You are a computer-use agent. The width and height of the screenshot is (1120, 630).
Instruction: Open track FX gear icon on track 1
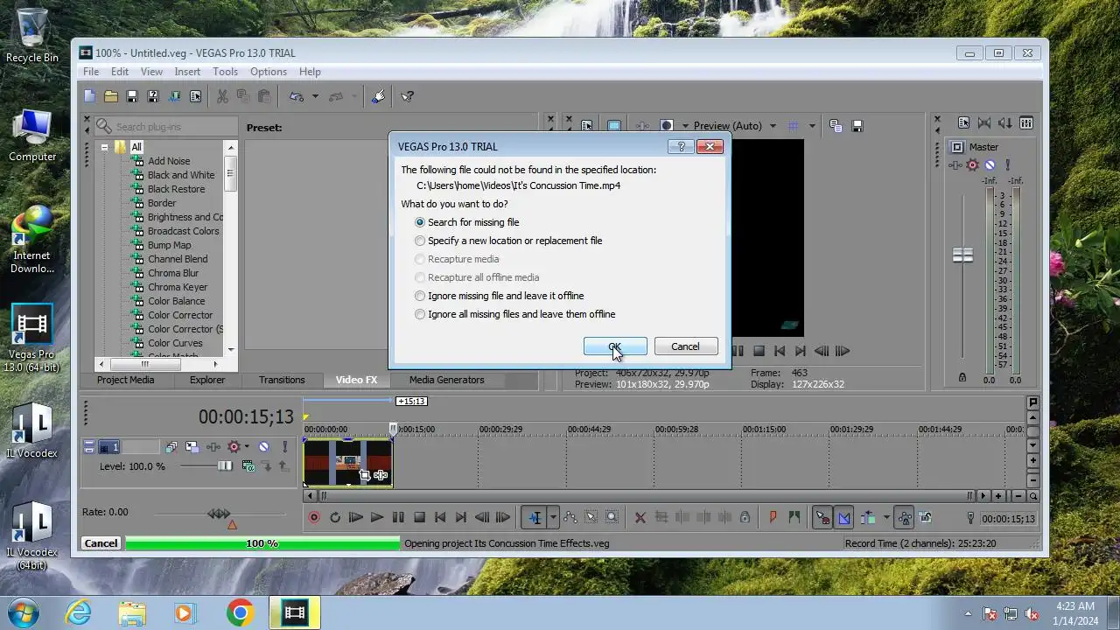point(234,447)
